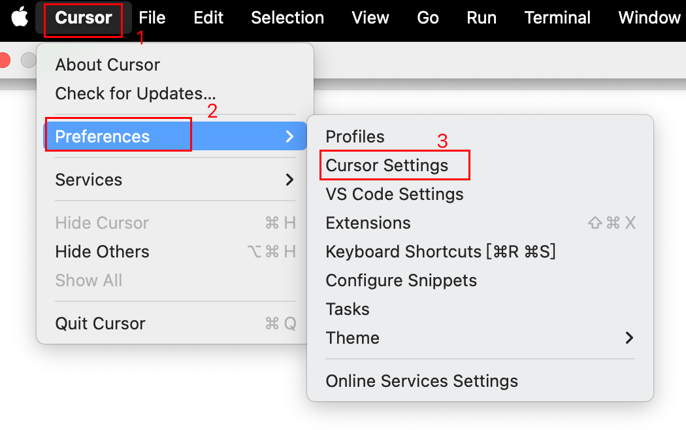Open VS Code Settings

[395, 194]
